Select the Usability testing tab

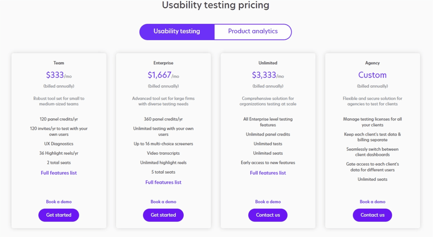click(x=177, y=32)
